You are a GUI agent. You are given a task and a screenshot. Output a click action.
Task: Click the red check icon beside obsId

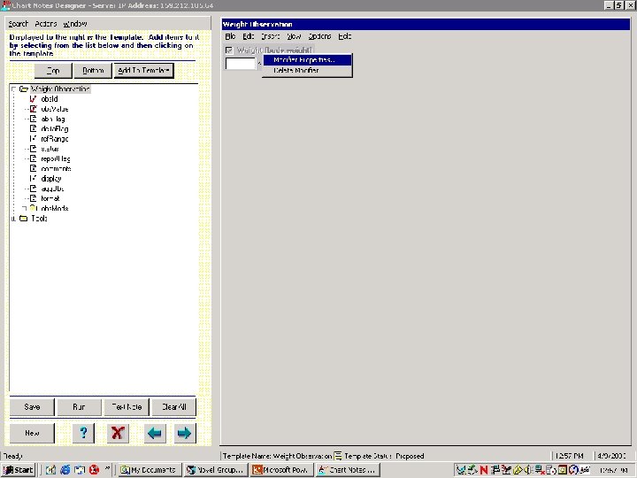33,99
